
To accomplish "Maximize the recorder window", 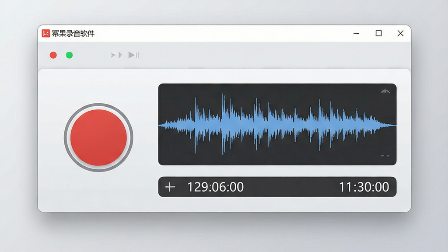I will 378,33.
